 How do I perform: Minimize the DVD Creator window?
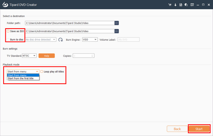(198, 5)
